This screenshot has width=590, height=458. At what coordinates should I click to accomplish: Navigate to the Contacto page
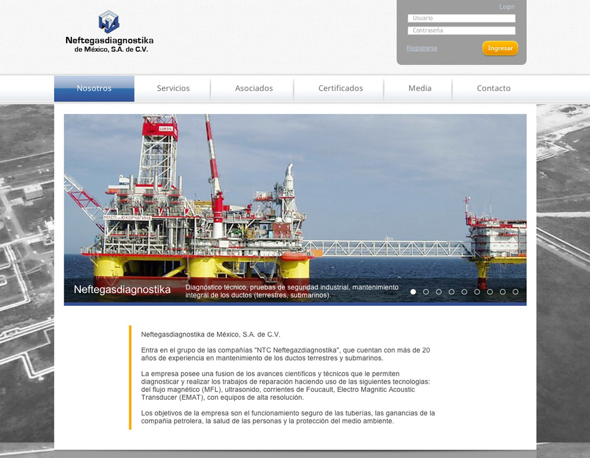(494, 88)
